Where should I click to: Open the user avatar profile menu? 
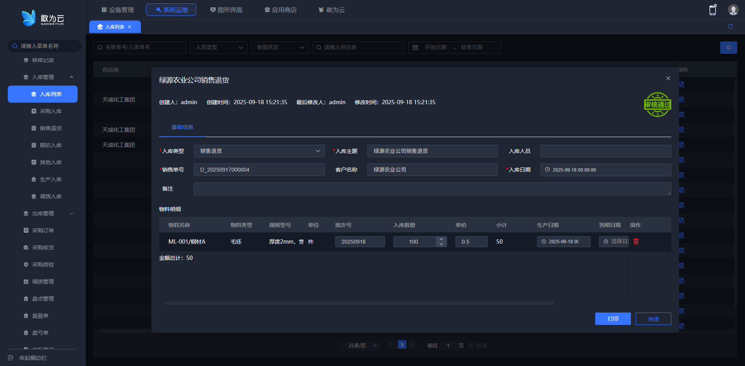[x=733, y=10]
